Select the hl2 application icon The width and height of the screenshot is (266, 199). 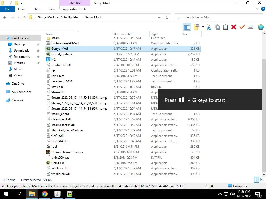click(48, 60)
